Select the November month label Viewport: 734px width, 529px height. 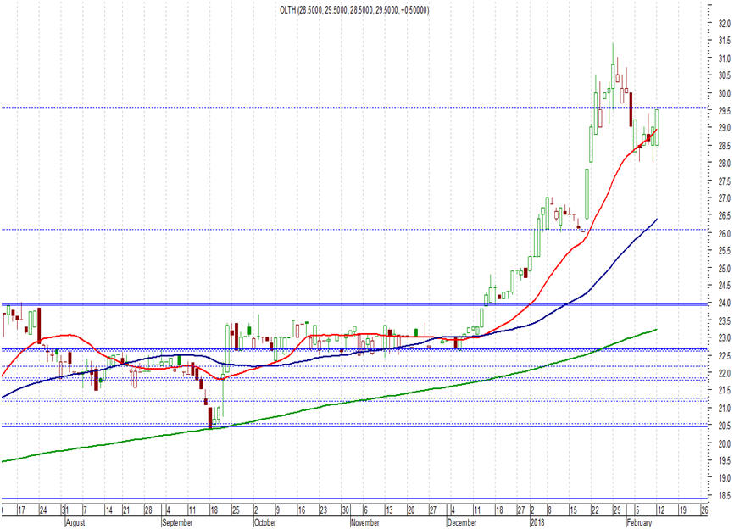point(365,522)
